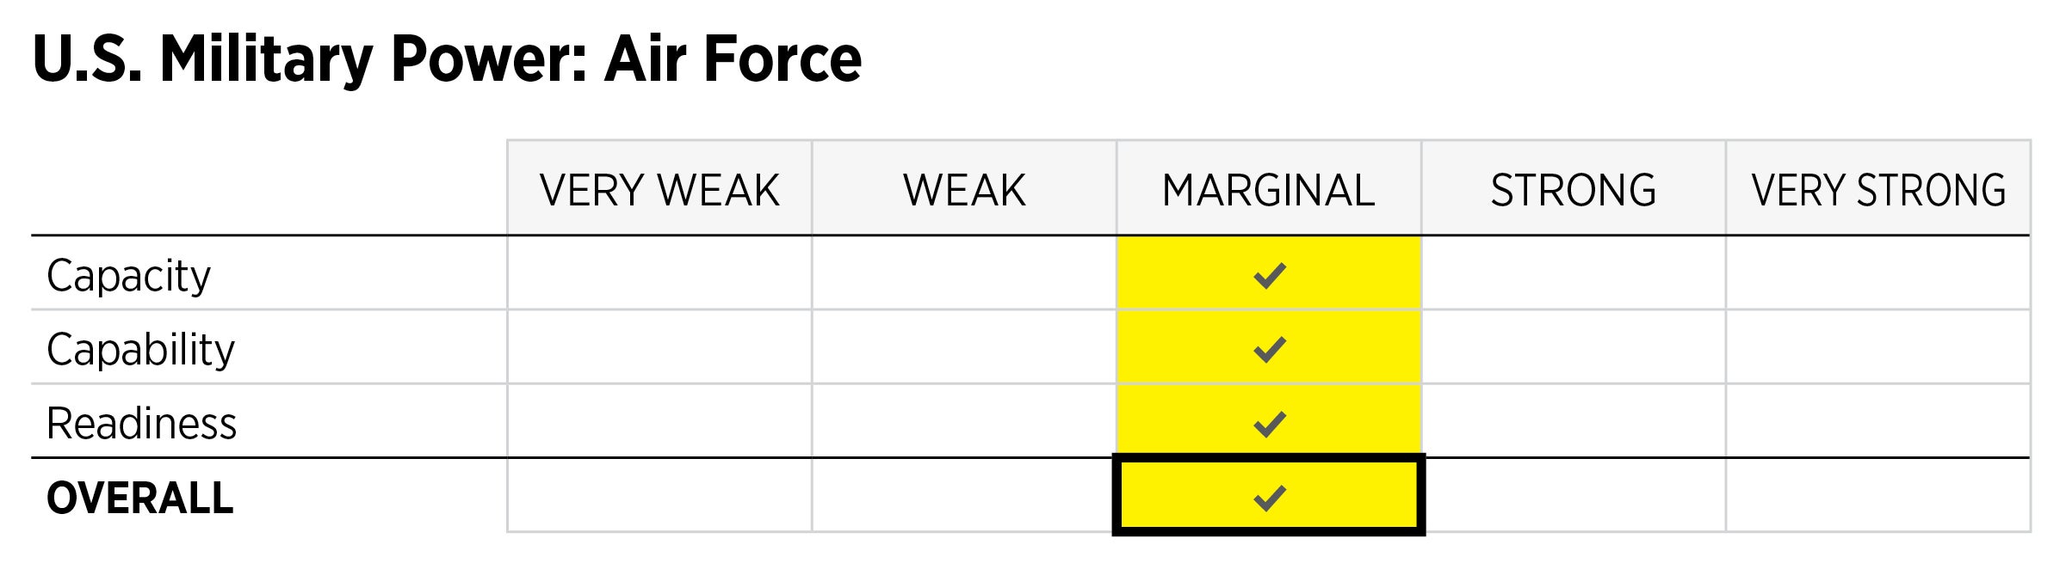Screen dimensions: 2066x563
Task: Click the empty OVERALL cell under VERY WEAK
Action: point(659,495)
